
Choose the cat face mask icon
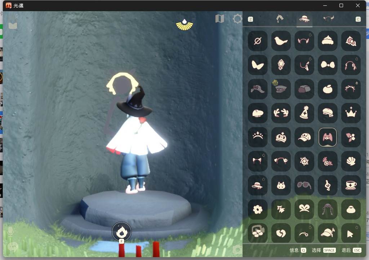click(281, 185)
